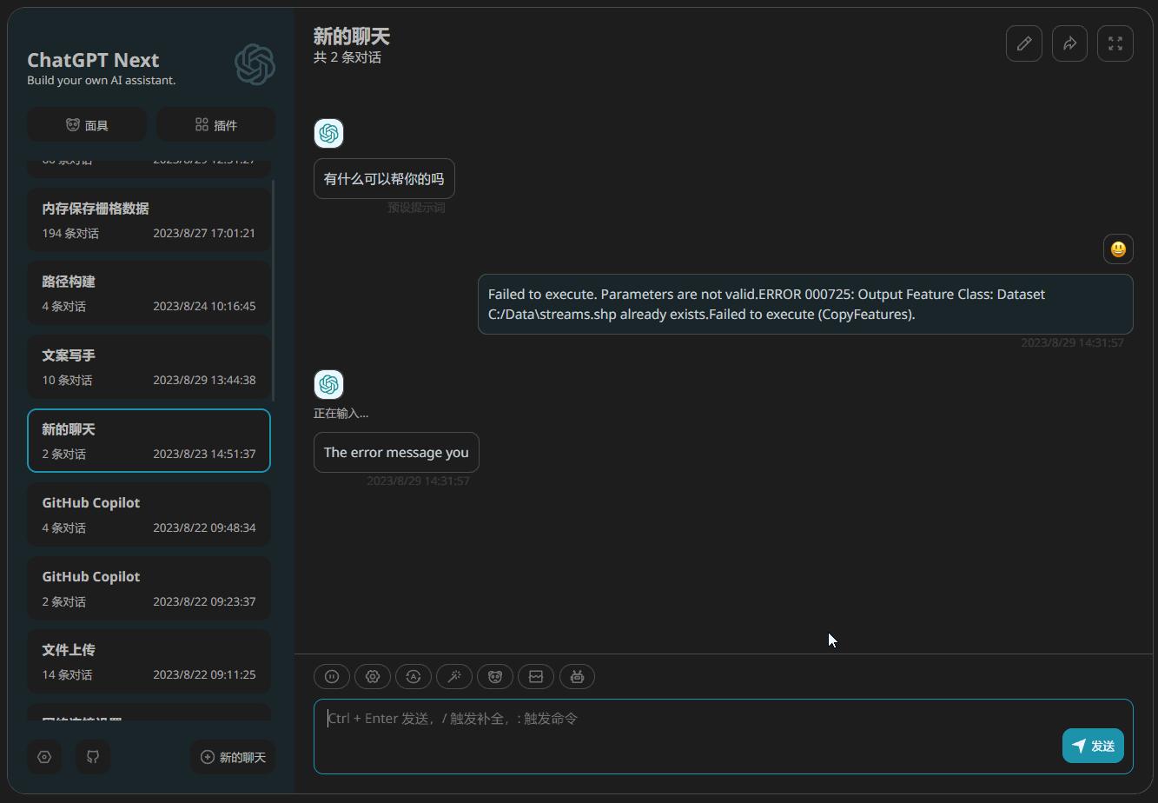Open the 插件 plugins panel

point(215,124)
